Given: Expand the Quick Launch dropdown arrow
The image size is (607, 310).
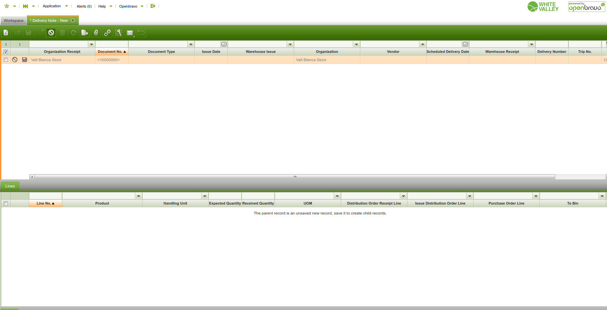Looking at the screenshot, I should click(33, 6).
